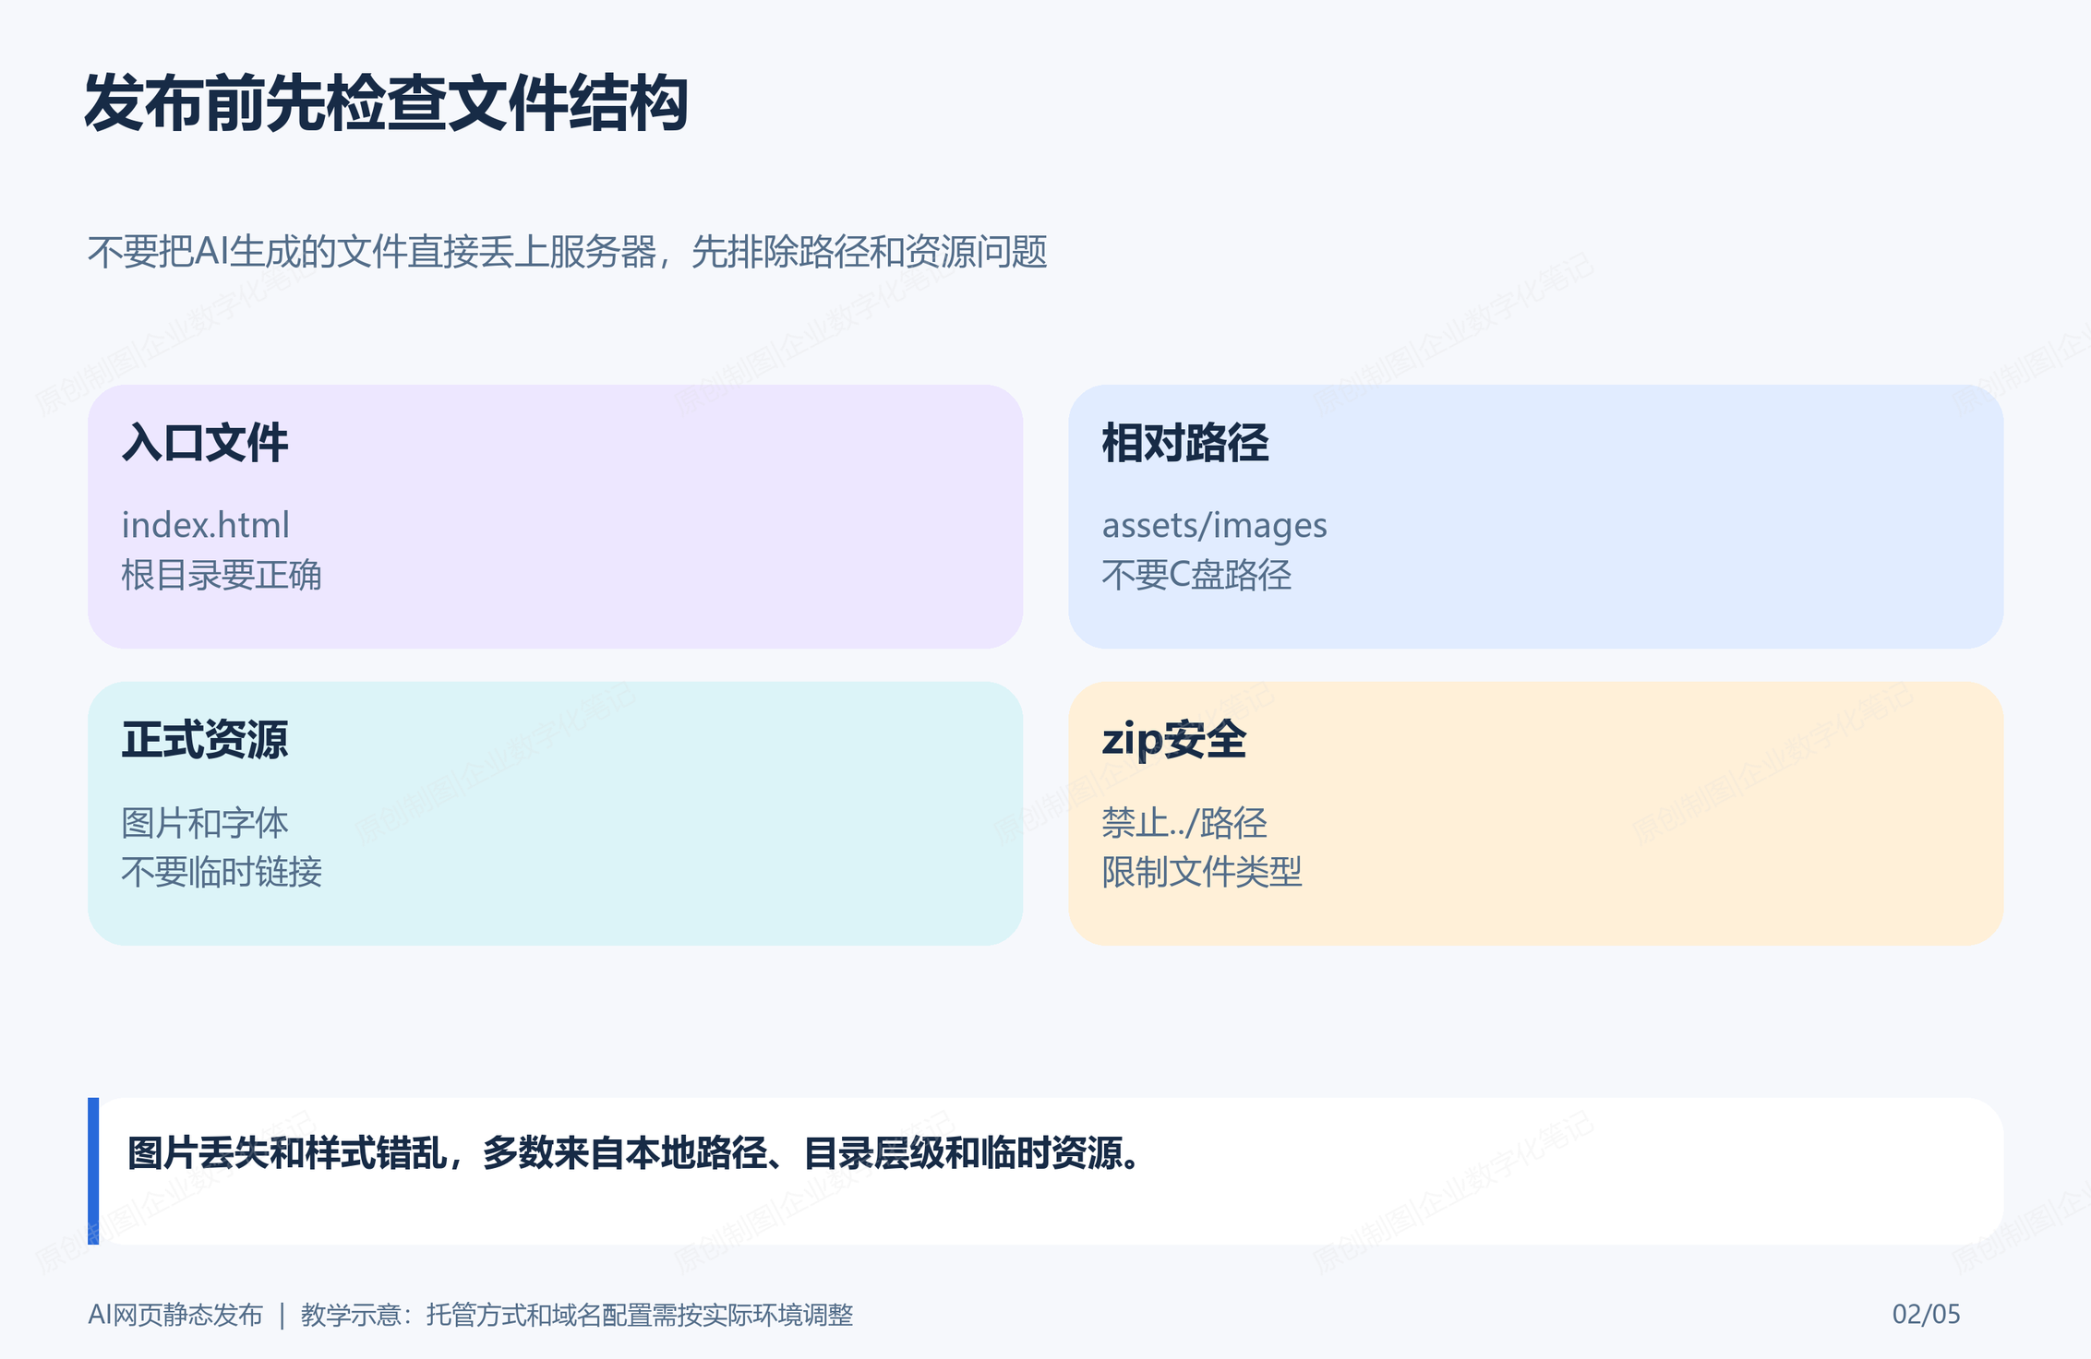2091x1359 pixels.
Task: Click the zip安全 card heading
Action: (x=1174, y=740)
